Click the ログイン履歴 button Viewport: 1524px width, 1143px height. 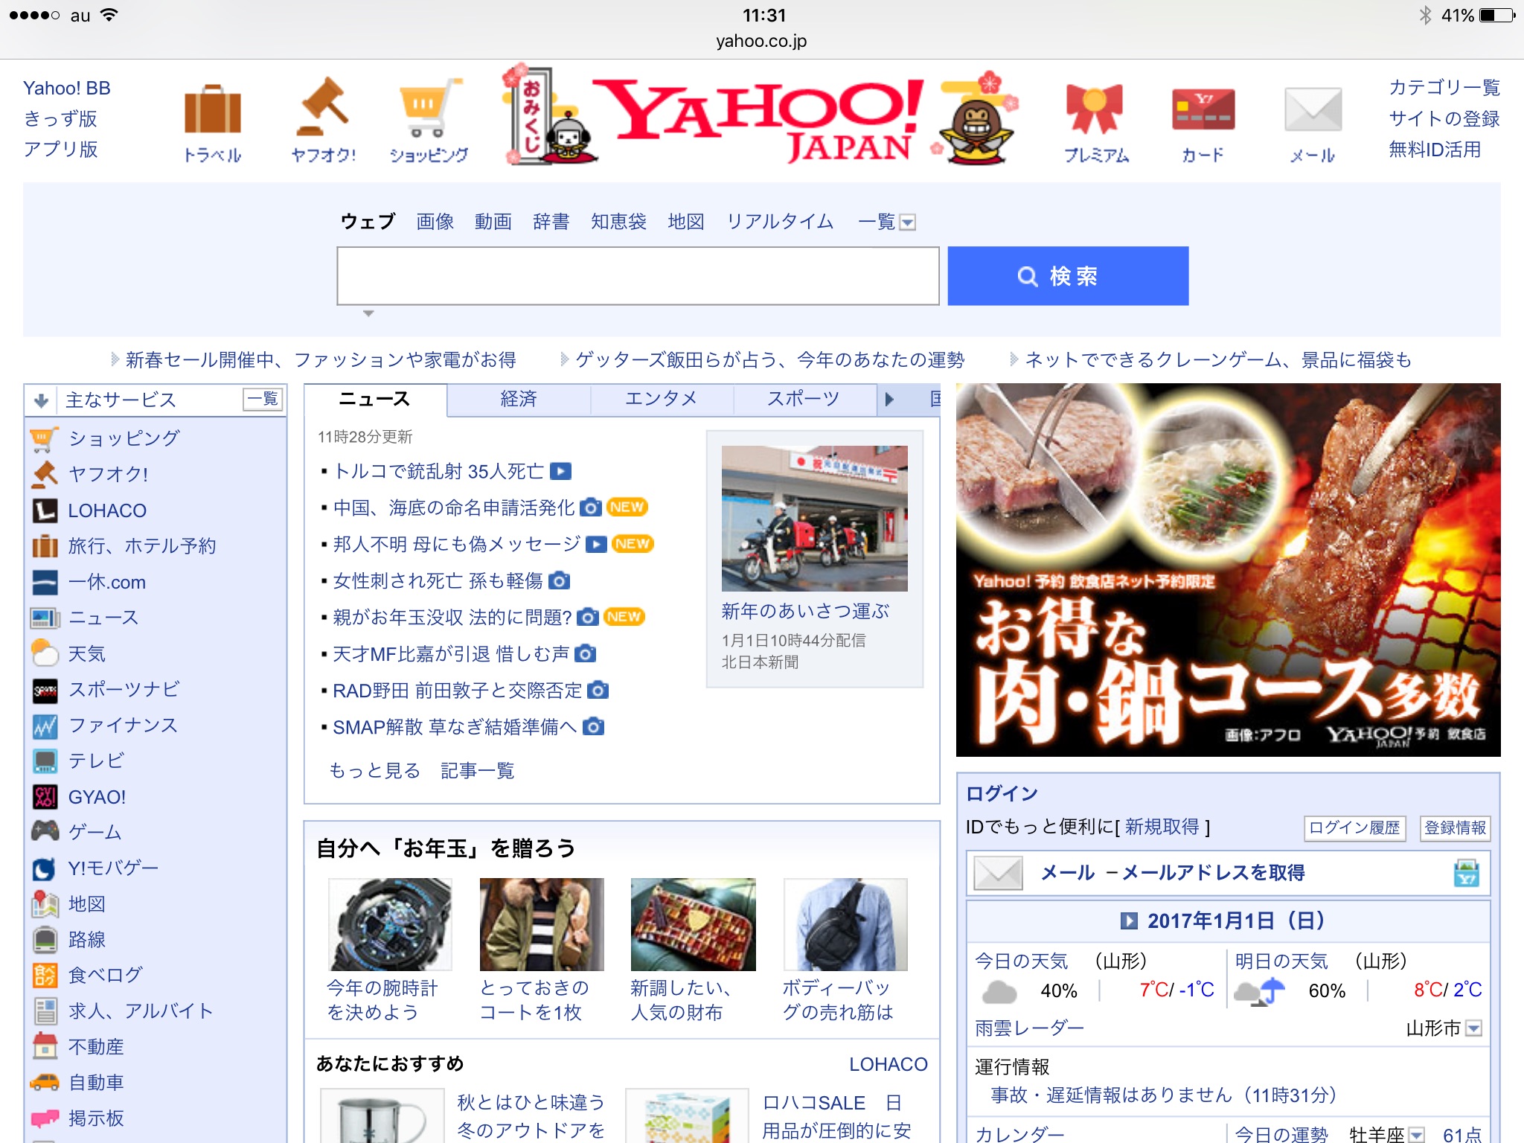[1355, 827]
